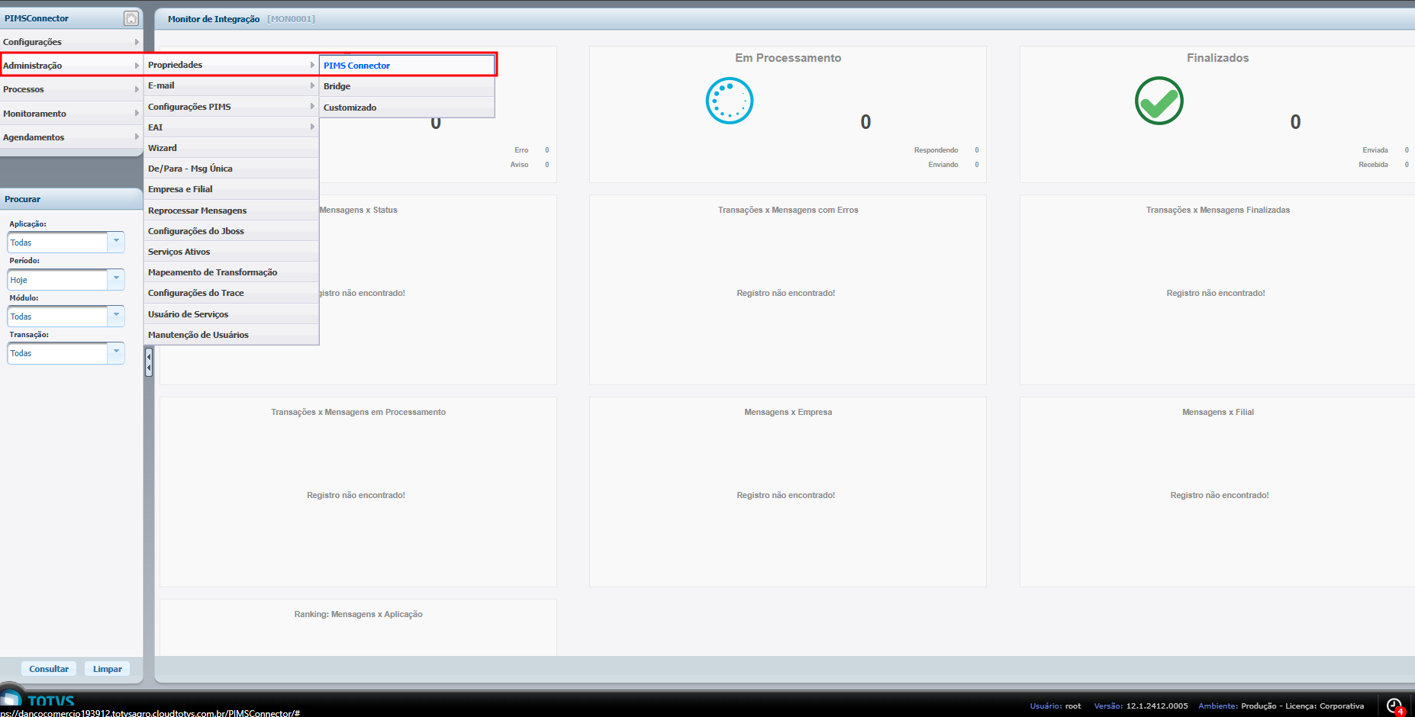1415x717 pixels.
Task: Click the Mensagens x Filial title
Action: tap(1218, 412)
